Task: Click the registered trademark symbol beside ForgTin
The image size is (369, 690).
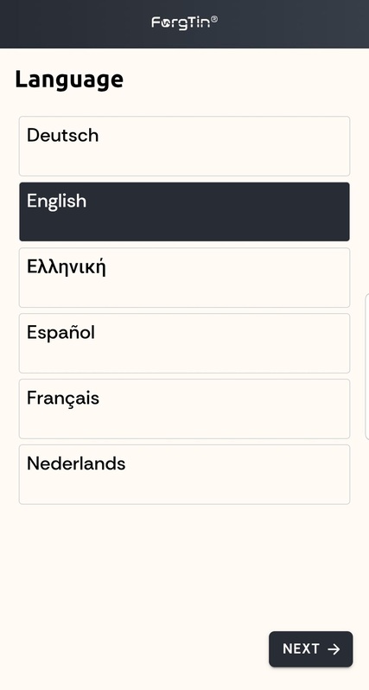Action: tap(214, 19)
